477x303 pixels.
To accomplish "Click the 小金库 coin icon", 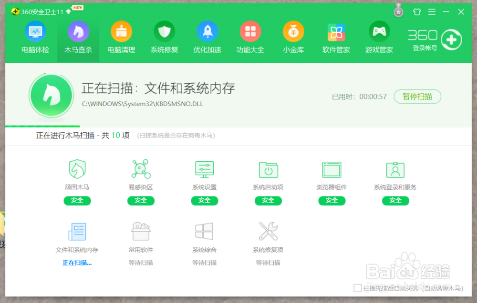I will (293, 32).
